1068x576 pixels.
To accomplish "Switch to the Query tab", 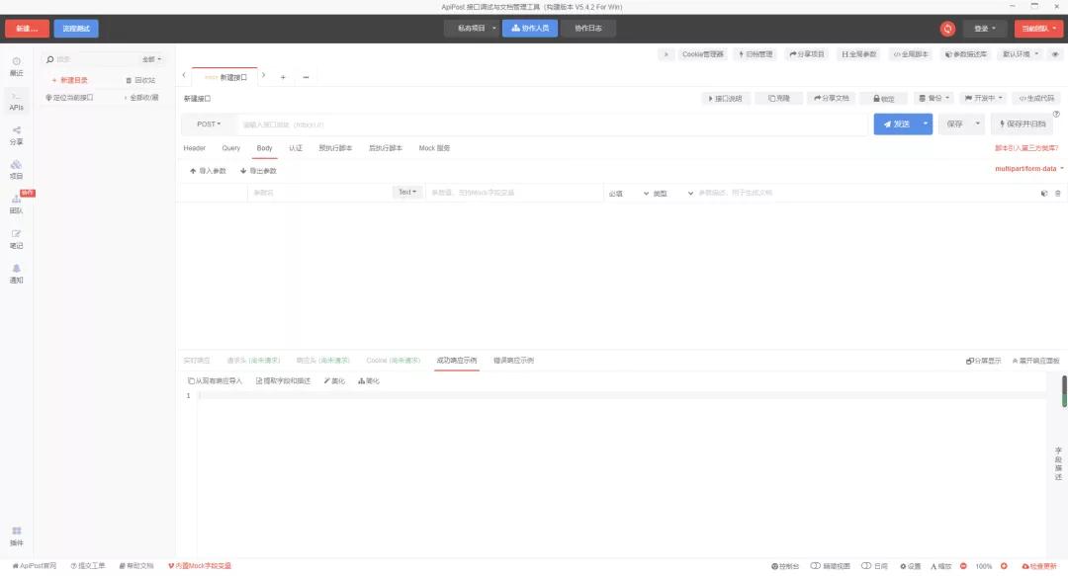I will pos(230,148).
